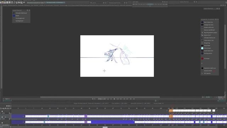Close the highlighted active project tab
The height and width of the screenshot is (128, 227).
tap(64, 2)
